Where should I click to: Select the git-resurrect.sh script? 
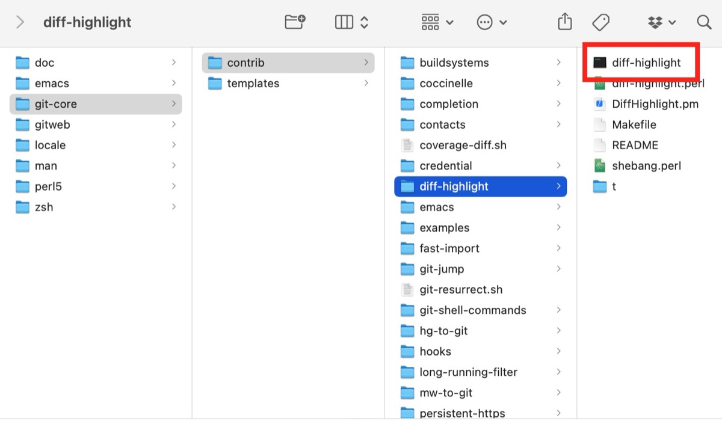point(461,289)
